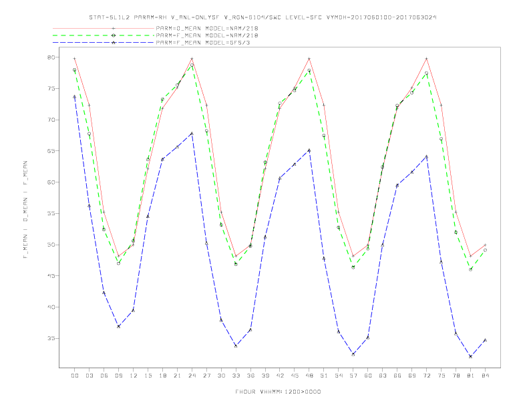Click x-axis tick label 66
This screenshot has height=409, width=529.
(397, 376)
